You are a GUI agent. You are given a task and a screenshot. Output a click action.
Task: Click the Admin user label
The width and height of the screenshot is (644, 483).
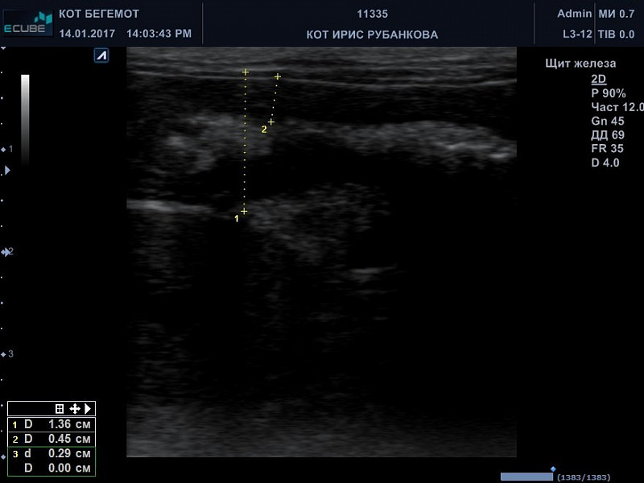[574, 14]
